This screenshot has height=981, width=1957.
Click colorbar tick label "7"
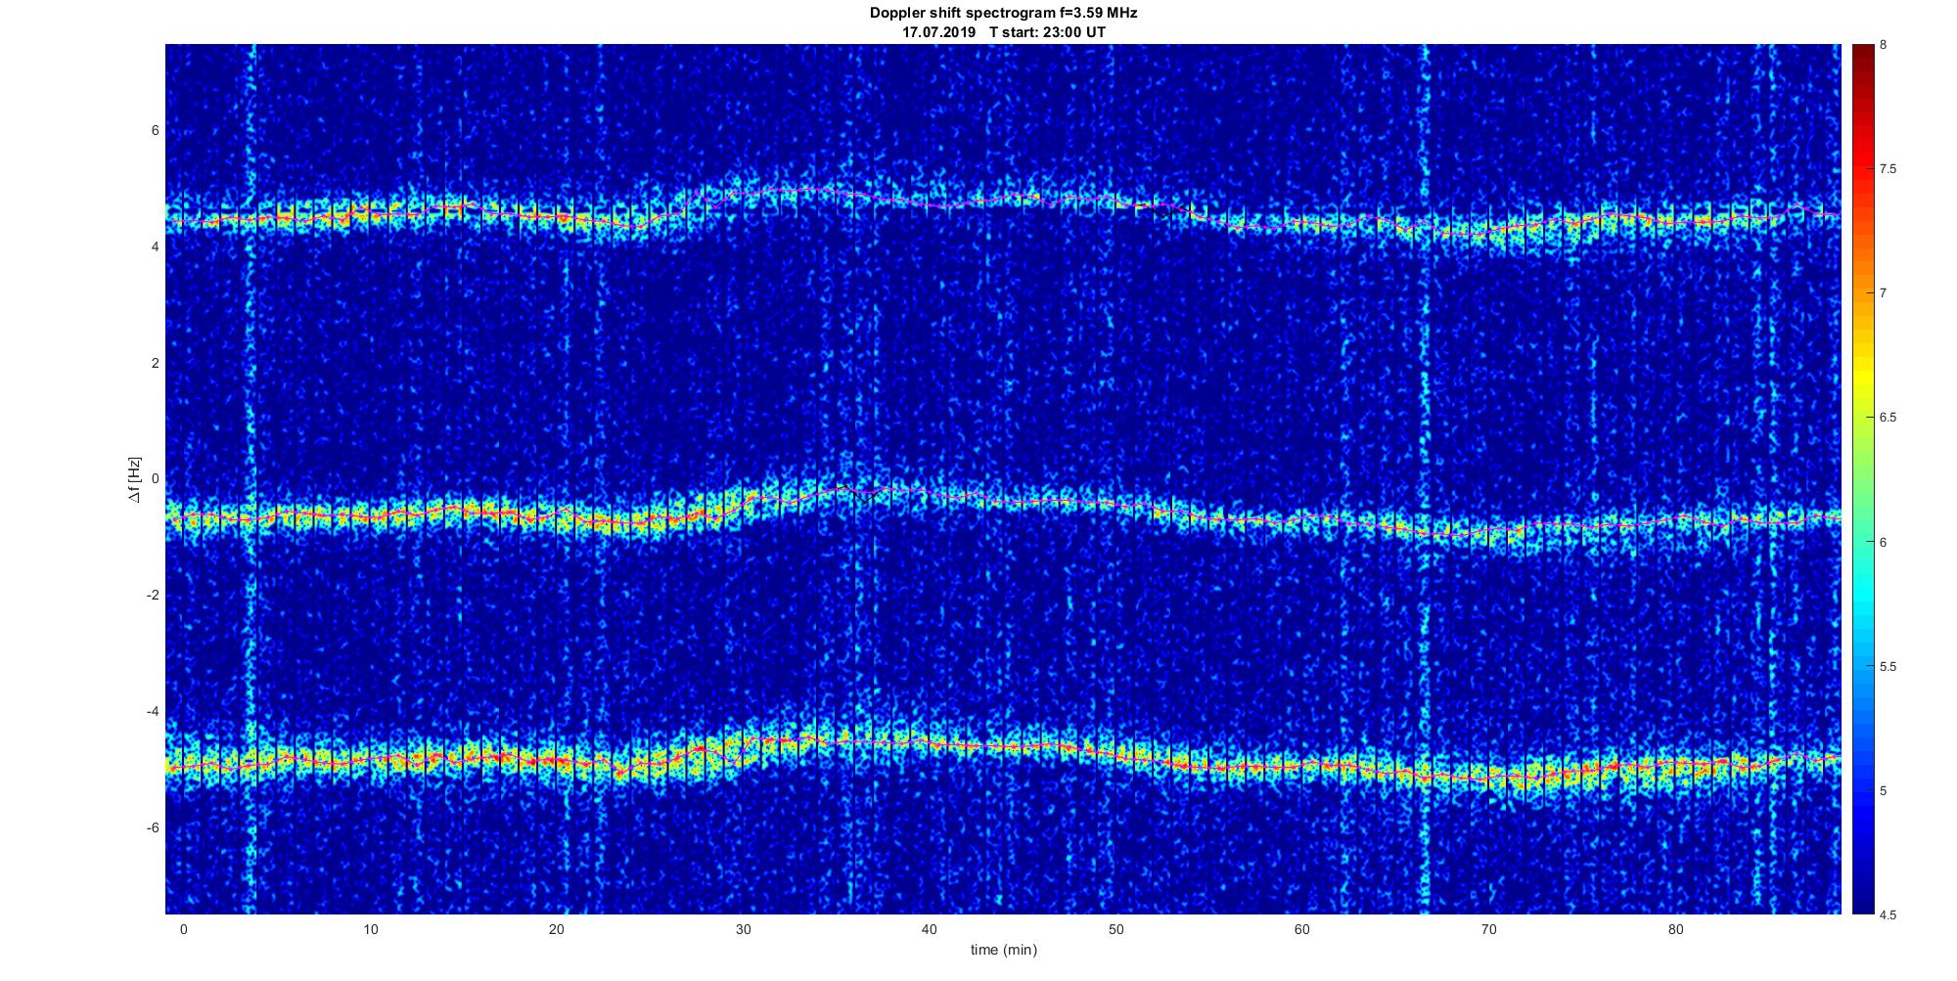click(x=1884, y=293)
